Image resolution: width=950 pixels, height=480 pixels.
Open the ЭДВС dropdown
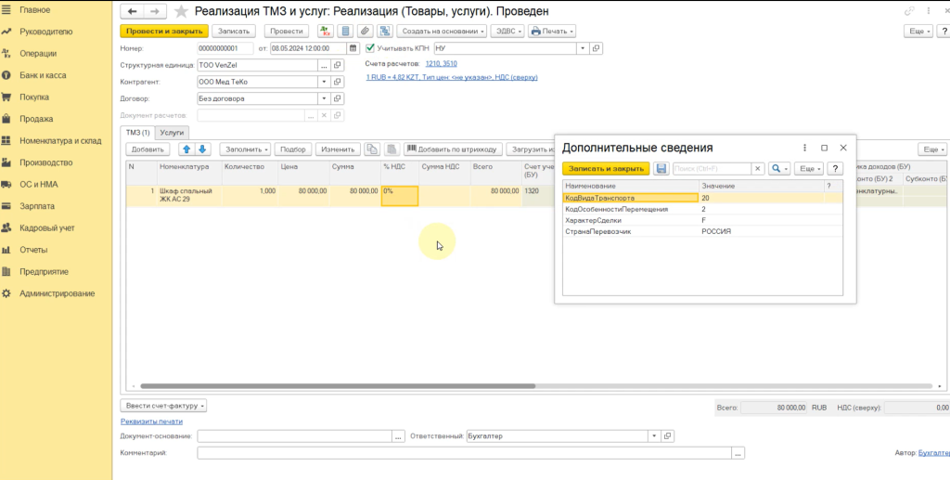(508, 31)
